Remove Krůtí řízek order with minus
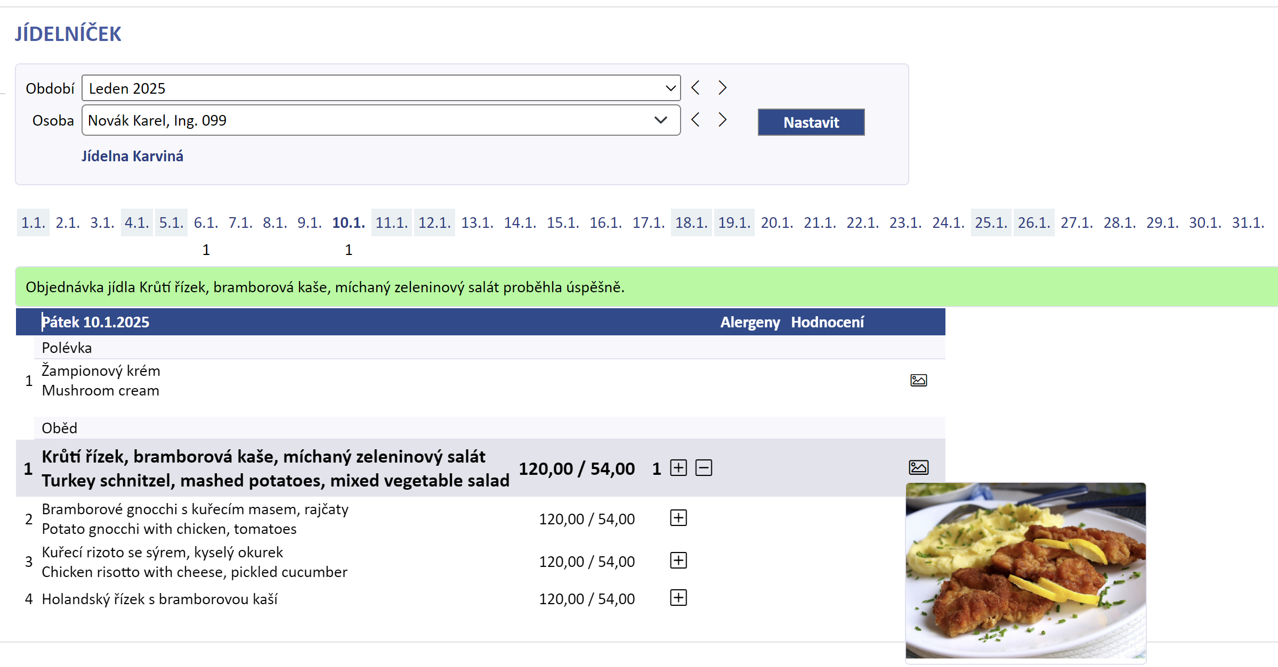The height and width of the screenshot is (667, 1278). click(704, 468)
